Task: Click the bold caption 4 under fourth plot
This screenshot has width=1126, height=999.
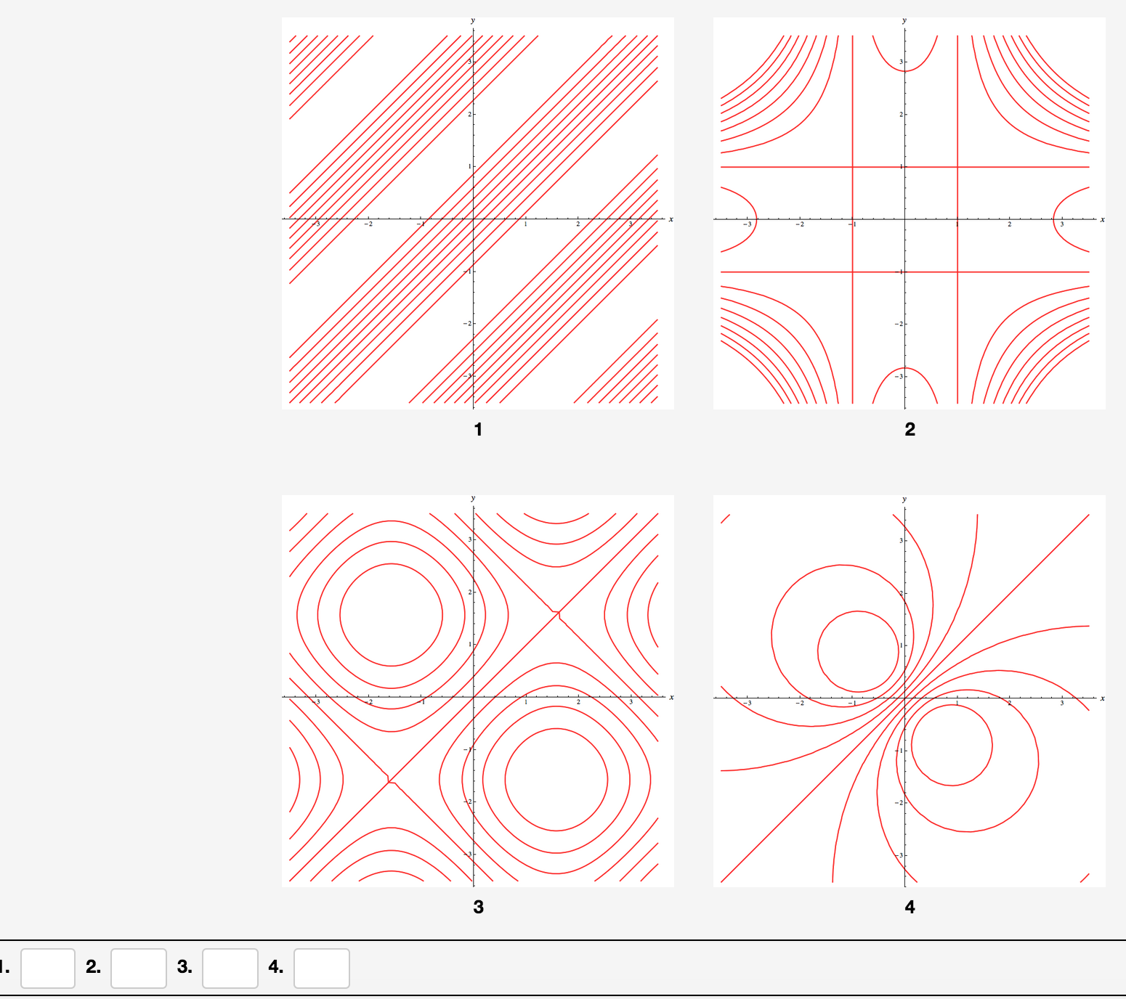Action: coord(910,907)
